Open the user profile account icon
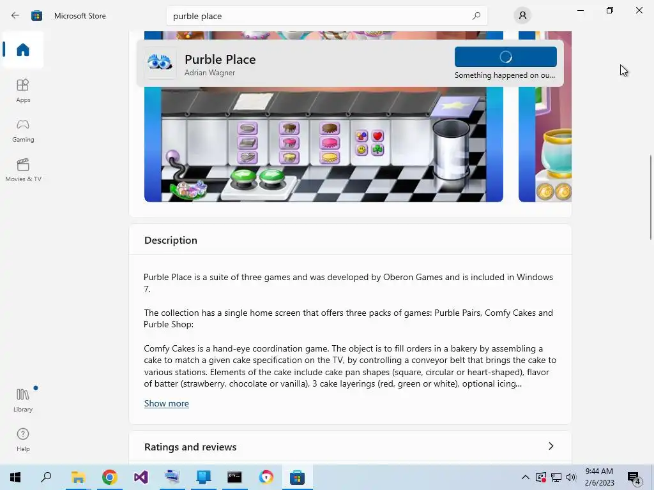 coord(522,16)
